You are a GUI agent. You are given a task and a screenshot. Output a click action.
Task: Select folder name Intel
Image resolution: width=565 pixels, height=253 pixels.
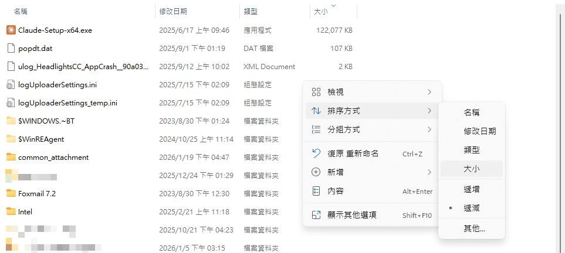click(25, 212)
